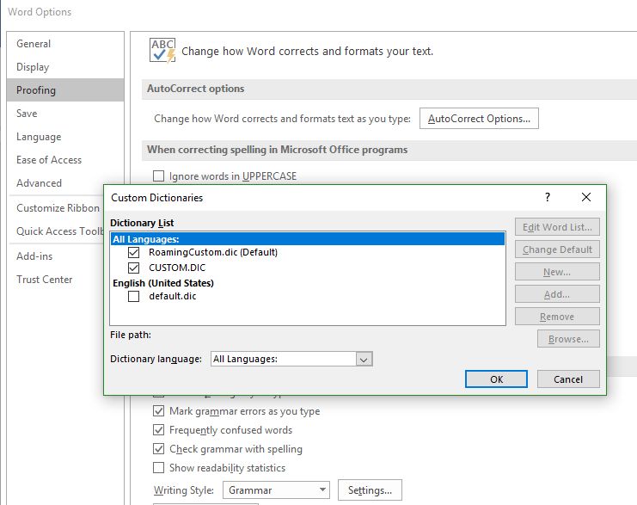Click the Custom Dictionaries help question mark
The width and height of the screenshot is (637, 505).
548,197
